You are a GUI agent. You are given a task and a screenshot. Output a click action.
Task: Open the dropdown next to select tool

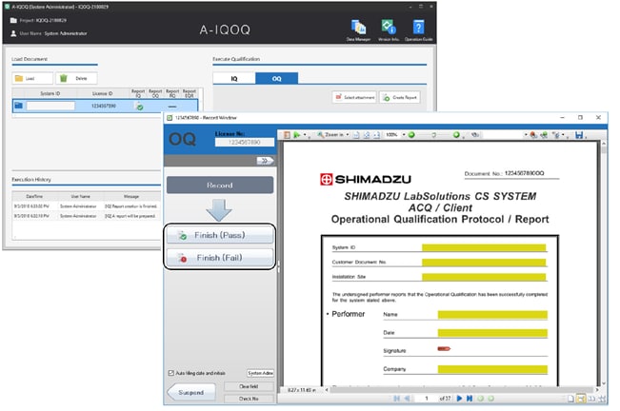(305, 135)
